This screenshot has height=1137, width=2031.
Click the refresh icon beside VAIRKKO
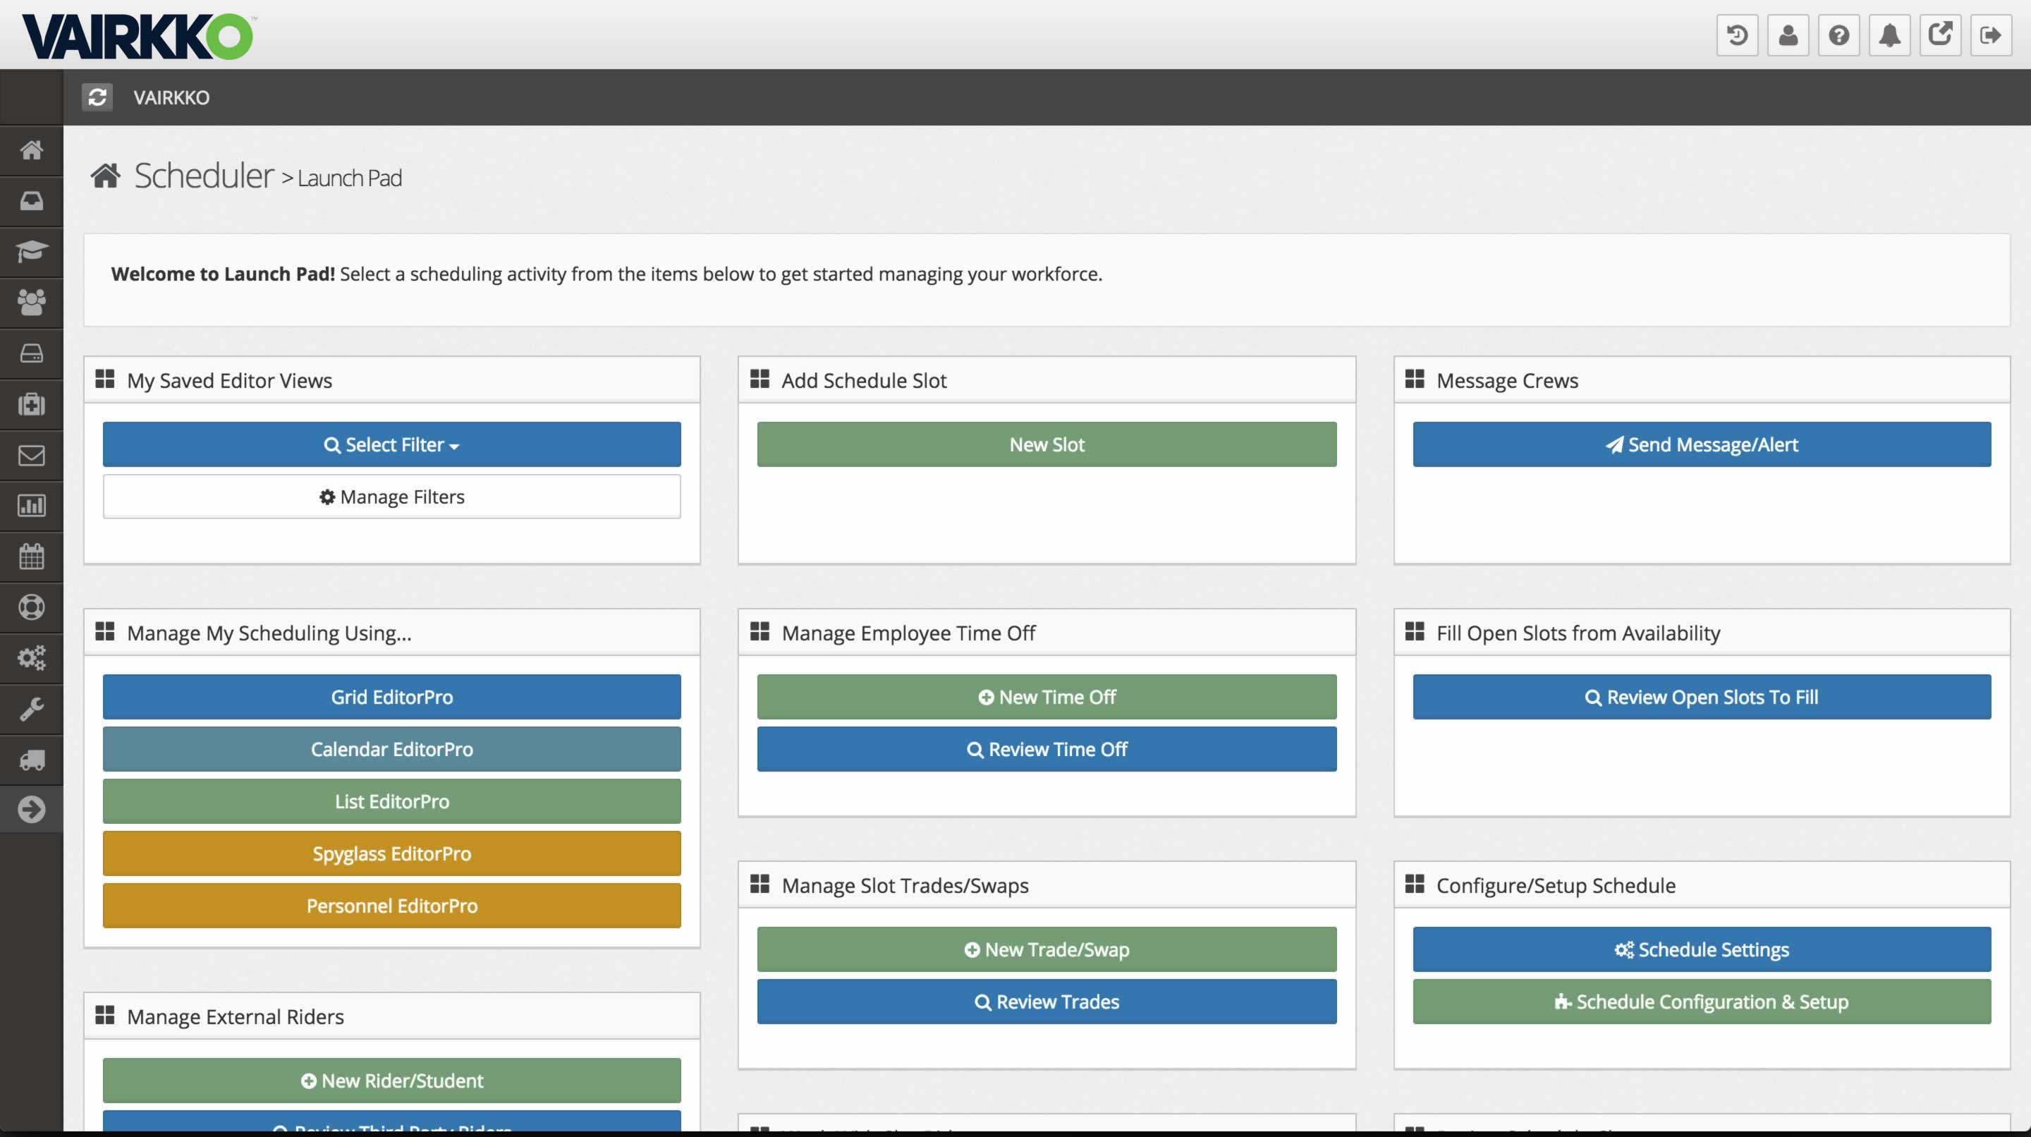pos(97,97)
